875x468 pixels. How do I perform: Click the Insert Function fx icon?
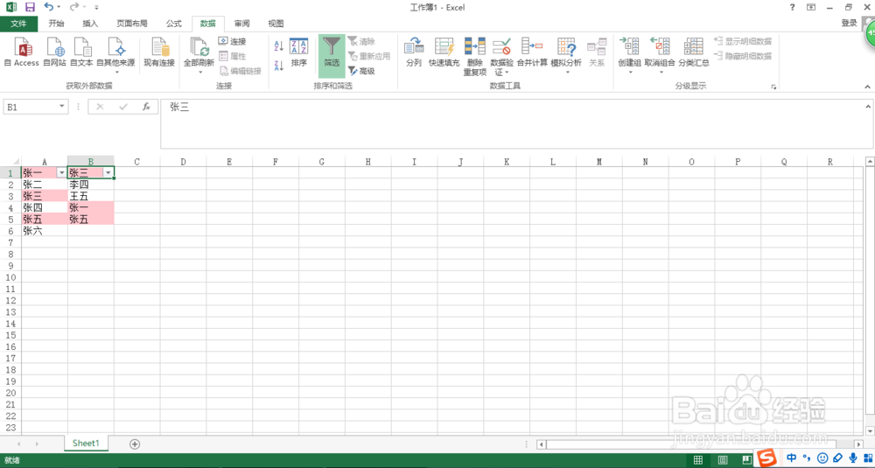point(146,107)
